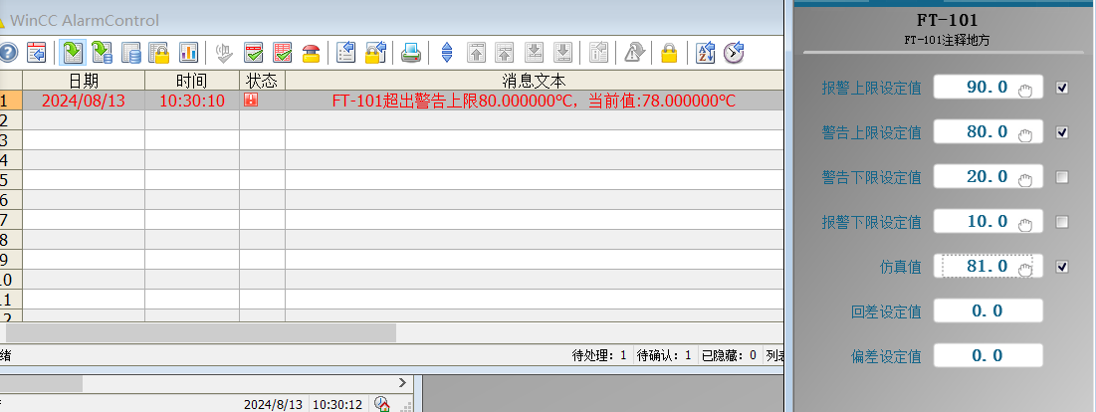1096x412 pixels.
Task: Enable the 警告下限设定值 checkbox
Action: [1062, 177]
